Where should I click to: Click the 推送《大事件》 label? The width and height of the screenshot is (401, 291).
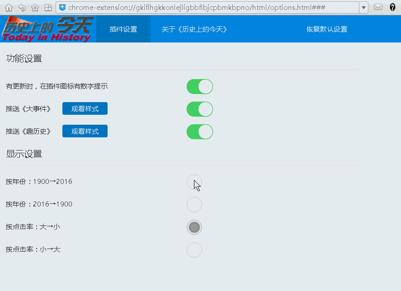click(28, 109)
